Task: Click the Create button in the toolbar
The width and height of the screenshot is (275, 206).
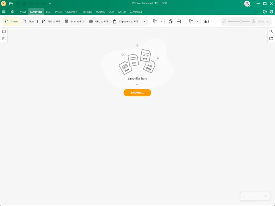Action: pyautogui.click(x=12, y=21)
